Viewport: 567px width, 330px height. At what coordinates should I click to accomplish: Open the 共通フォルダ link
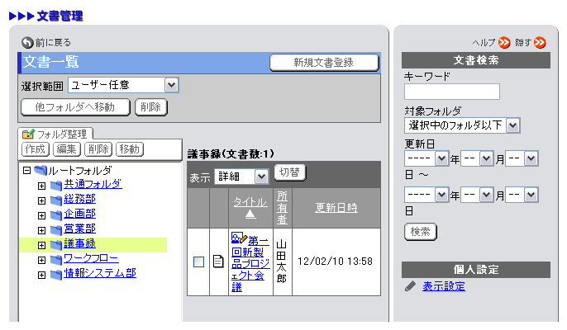coord(93,184)
